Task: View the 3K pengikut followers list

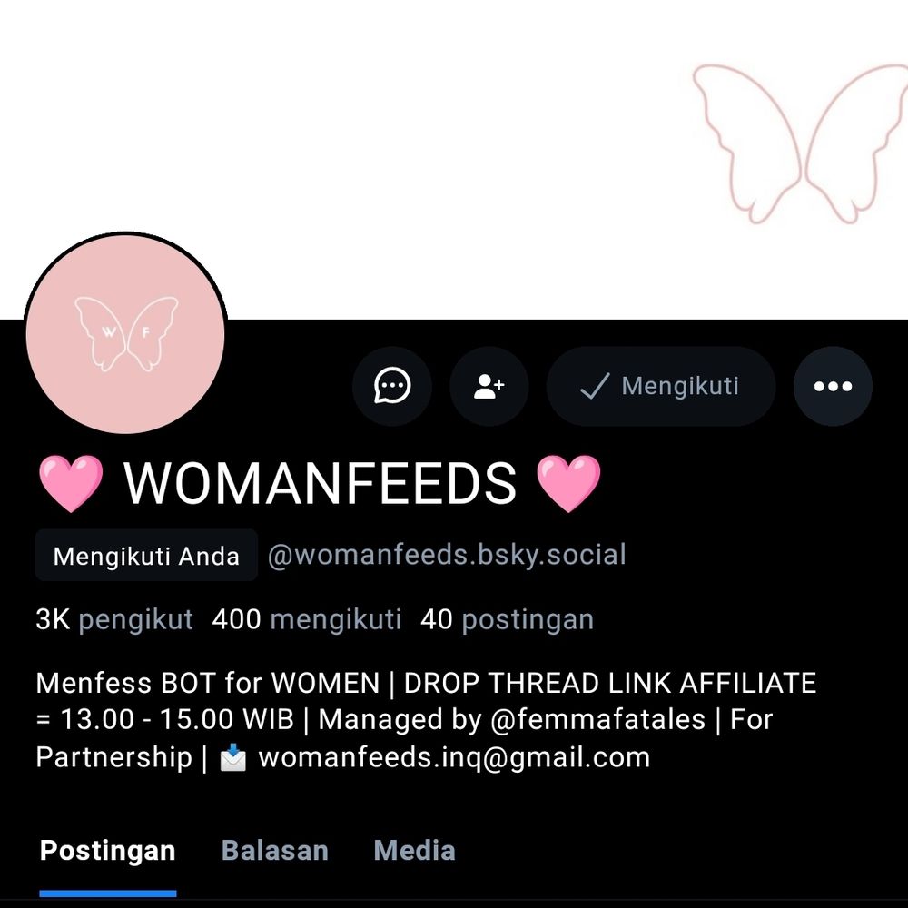Action: click(114, 619)
